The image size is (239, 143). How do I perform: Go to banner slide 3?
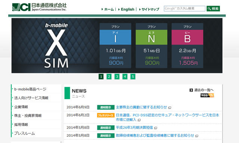117,77
